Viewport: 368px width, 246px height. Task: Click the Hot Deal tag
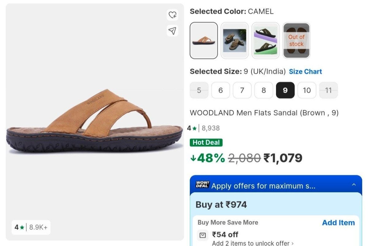pyautogui.click(x=206, y=142)
